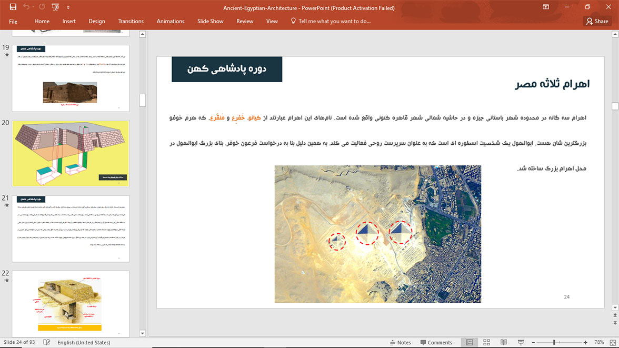The image size is (619, 348).
Task: Select slide 19 thumbnail
Action: pyautogui.click(x=71, y=78)
